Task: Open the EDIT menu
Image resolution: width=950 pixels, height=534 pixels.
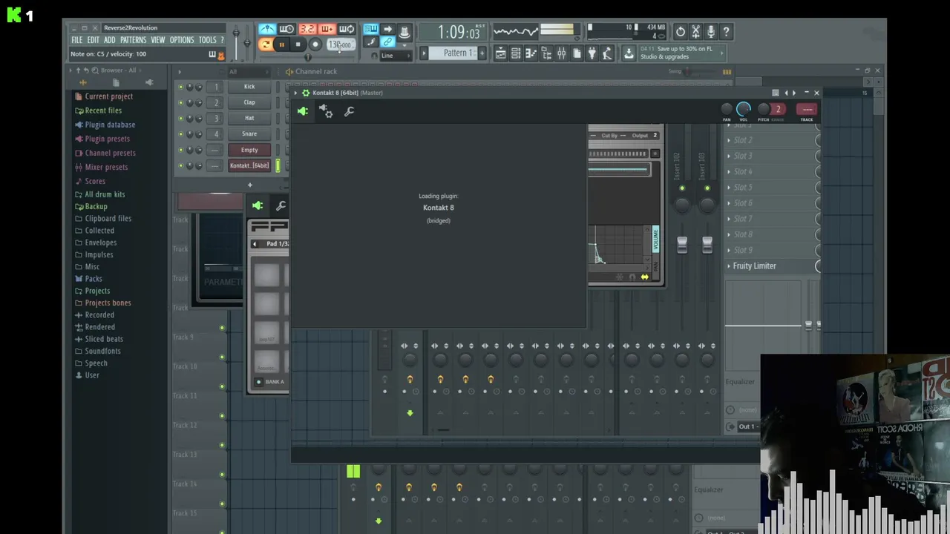Action: click(x=93, y=40)
